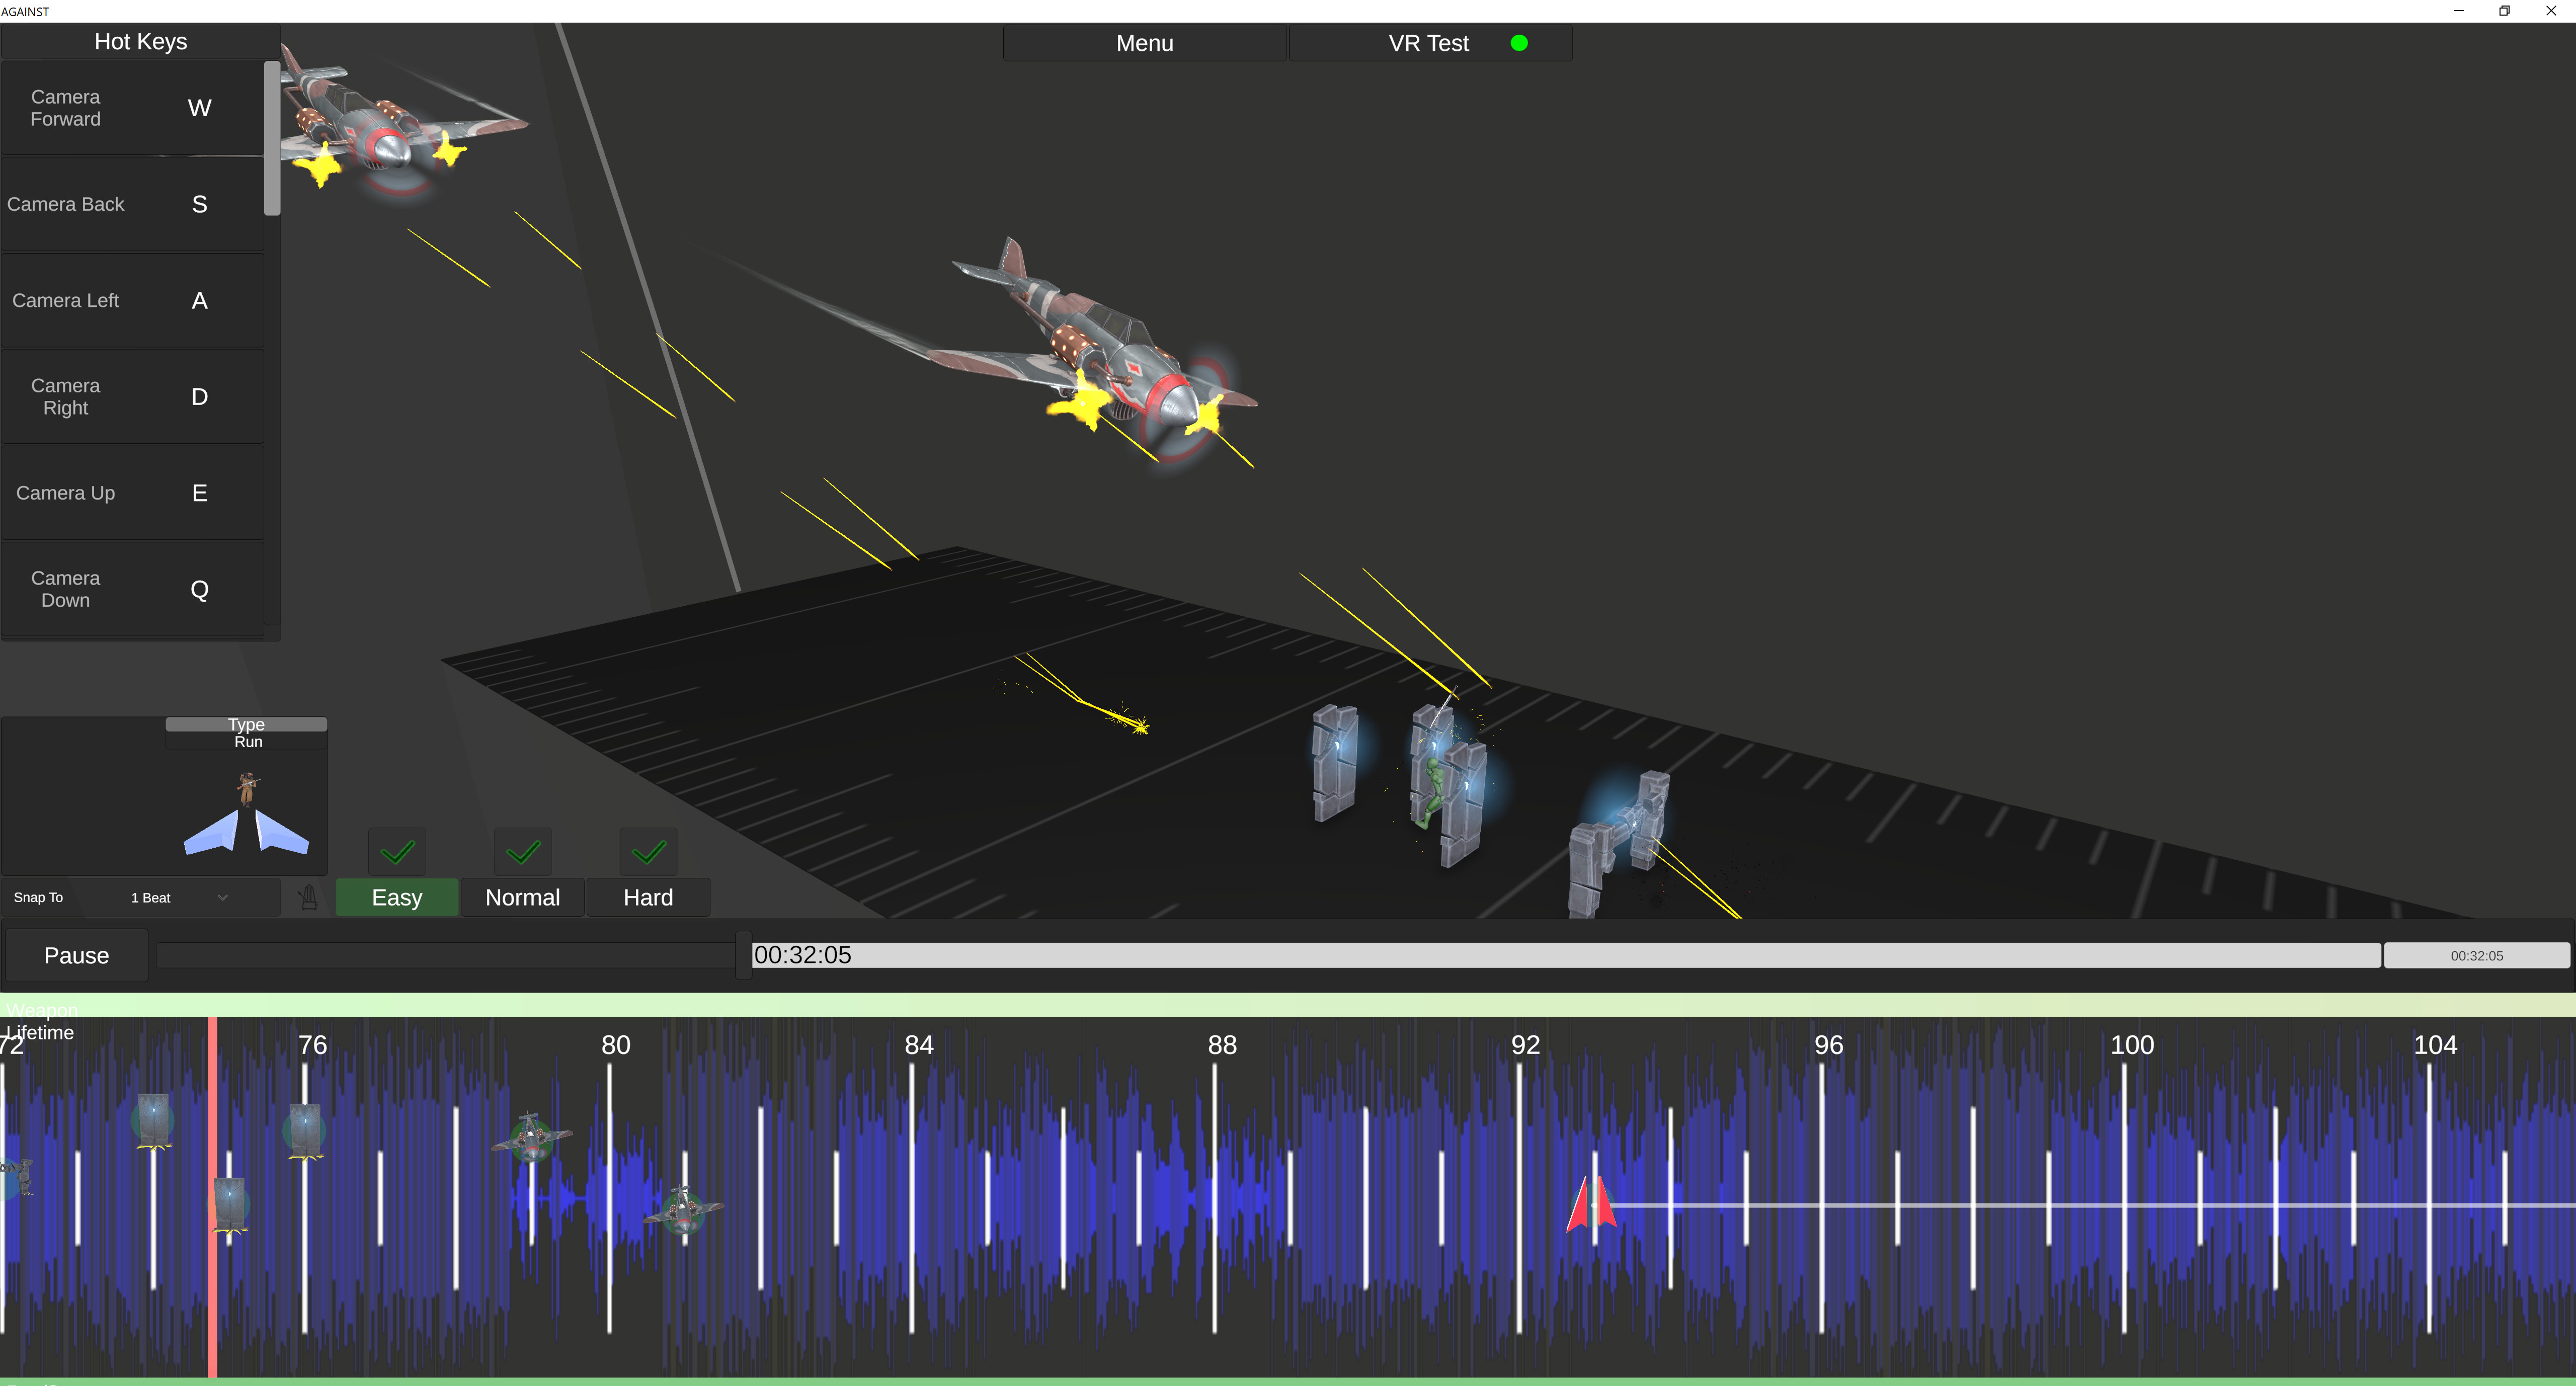Viewport: 2576px width, 1386px height.
Task: Toggle the checkmark above Normal difficulty
Action: [x=522, y=852]
